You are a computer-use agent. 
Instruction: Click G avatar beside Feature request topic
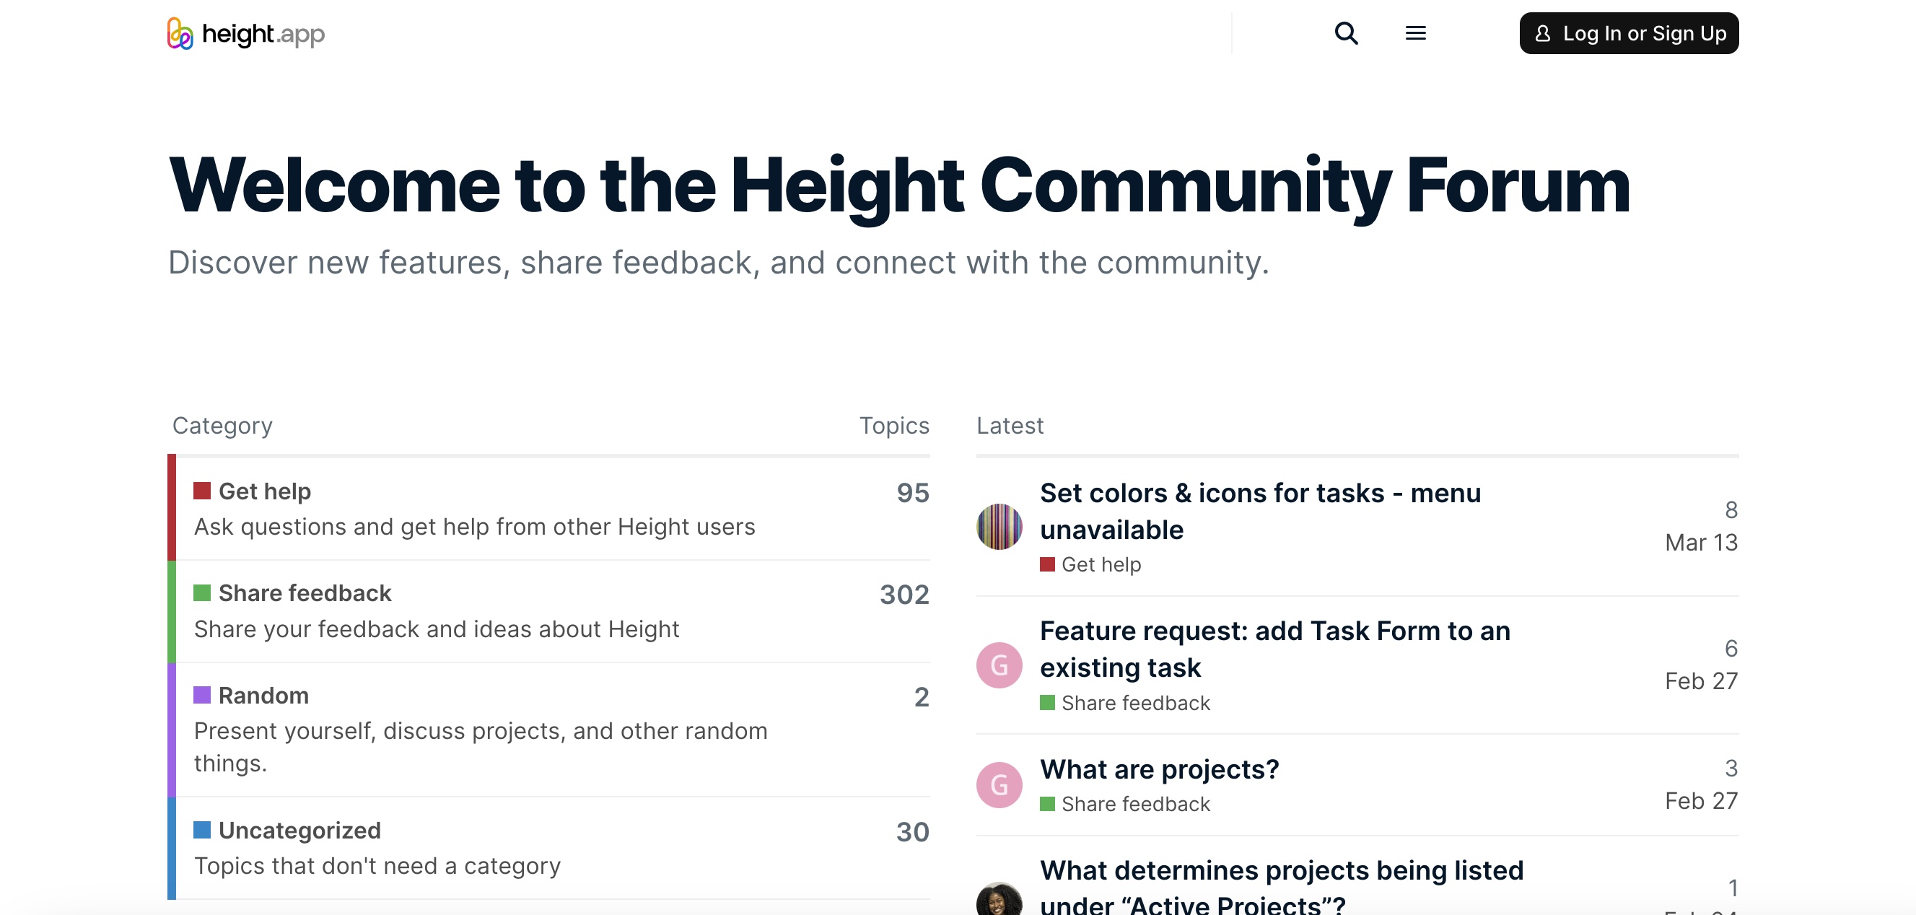999,665
